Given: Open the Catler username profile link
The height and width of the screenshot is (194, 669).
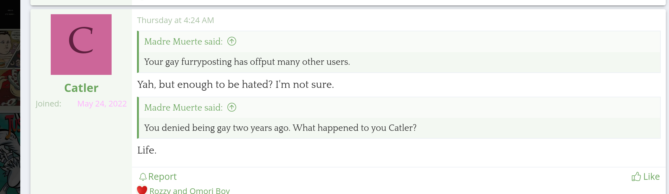Looking at the screenshot, I should pos(81,88).
